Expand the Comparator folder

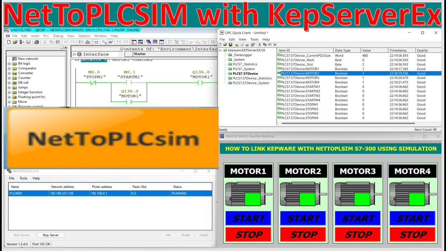point(9,68)
